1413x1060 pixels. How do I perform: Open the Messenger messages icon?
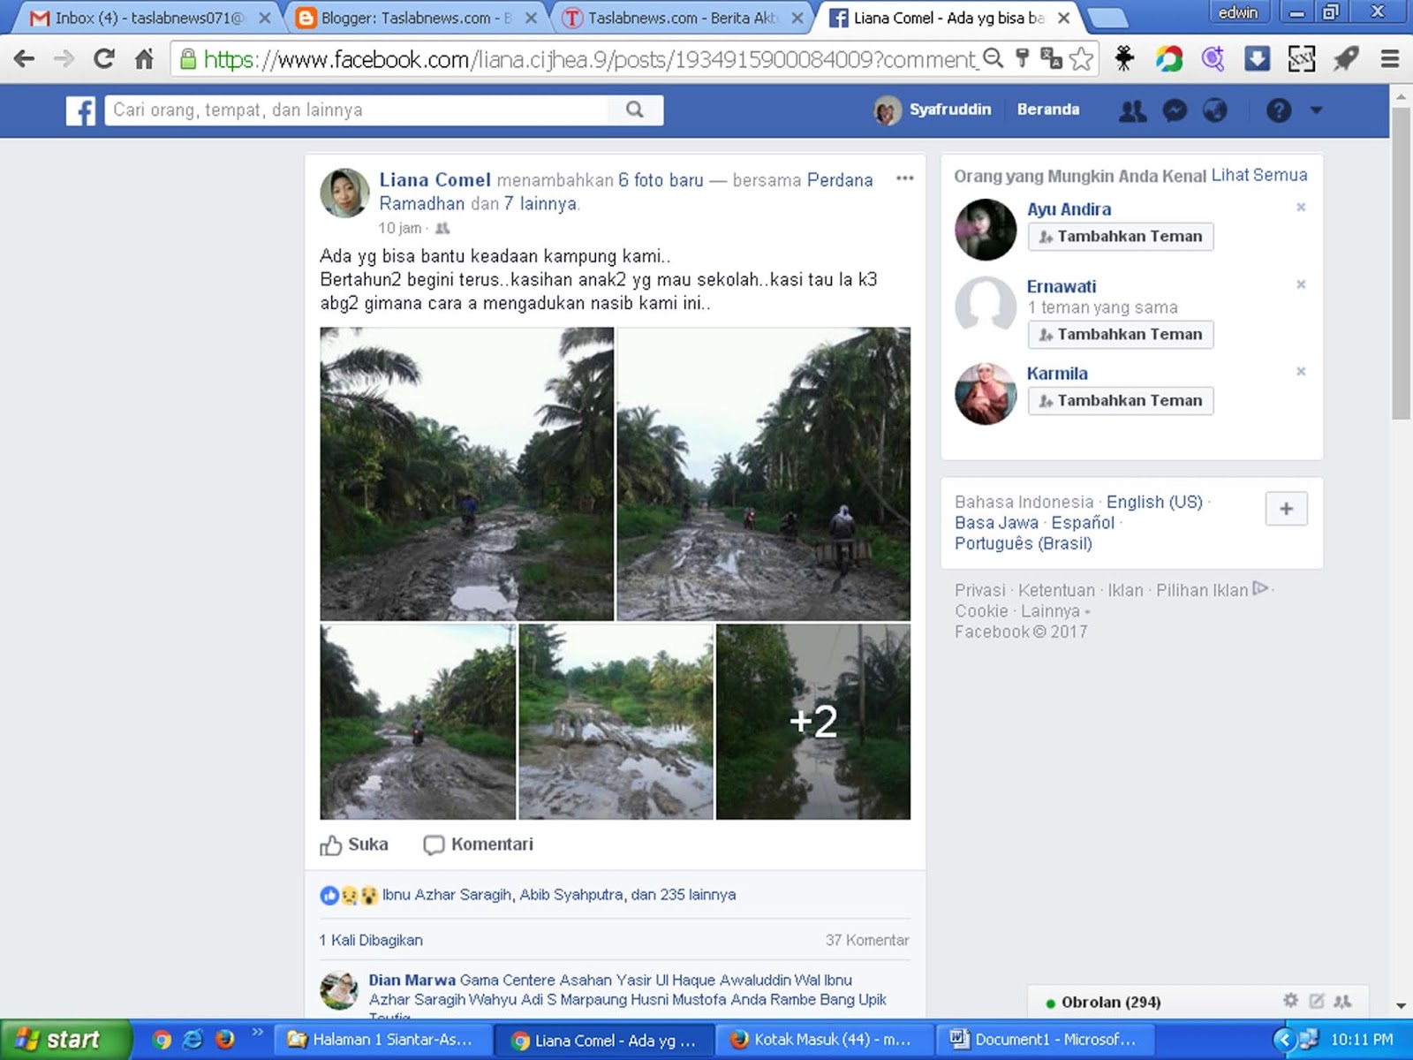pyautogui.click(x=1175, y=110)
